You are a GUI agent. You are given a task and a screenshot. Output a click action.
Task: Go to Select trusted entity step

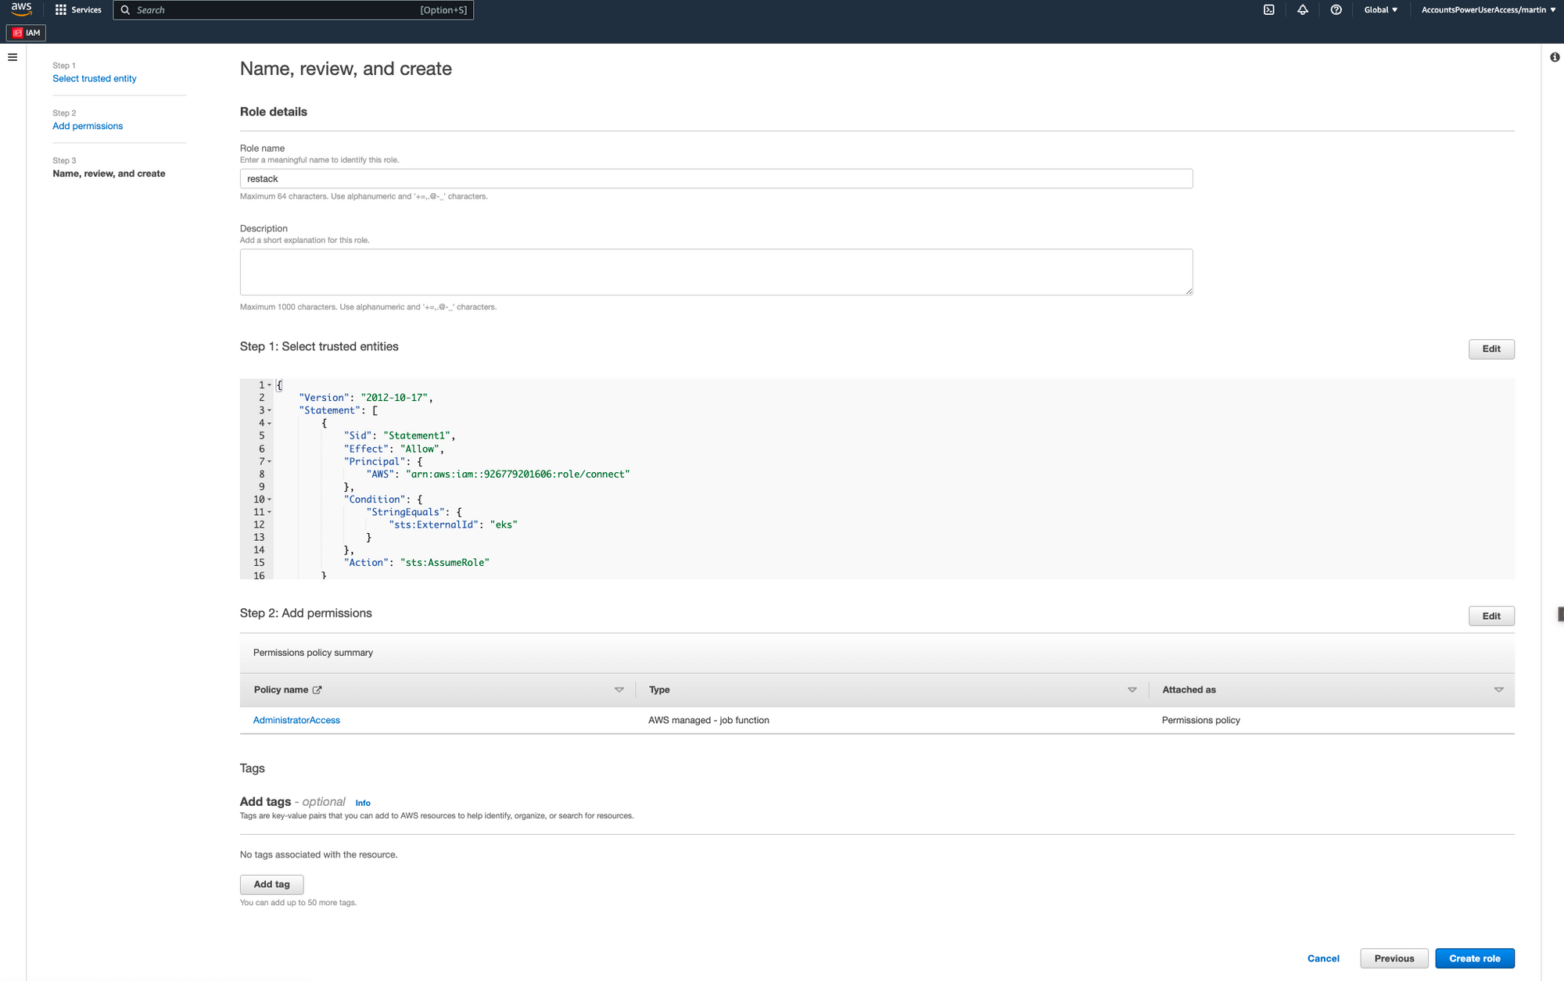click(94, 78)
